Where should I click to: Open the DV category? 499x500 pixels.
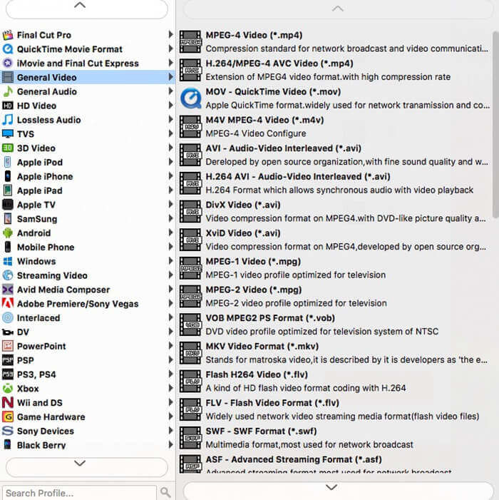88,332
